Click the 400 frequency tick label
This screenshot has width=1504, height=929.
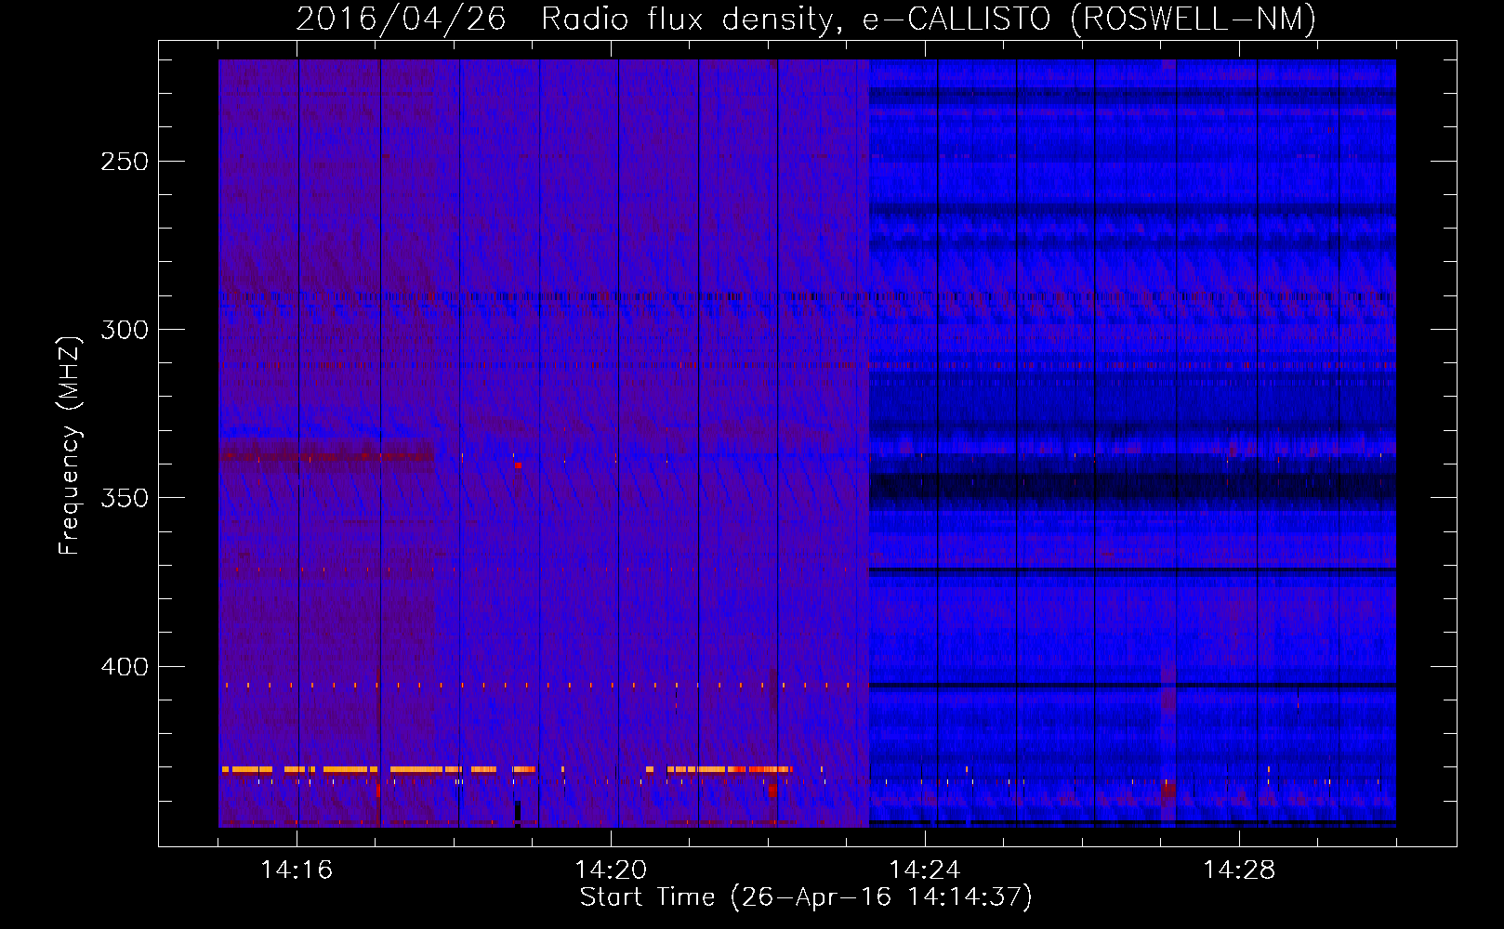125,667
